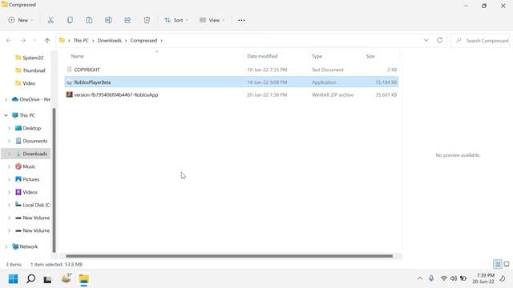Open Task View on taskbar

(x=47, y=279)
